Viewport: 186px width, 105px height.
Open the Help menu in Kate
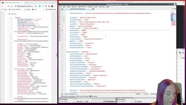click(x=108, y=7)
